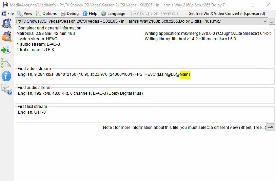Open the Options menu

coord(46,14)
